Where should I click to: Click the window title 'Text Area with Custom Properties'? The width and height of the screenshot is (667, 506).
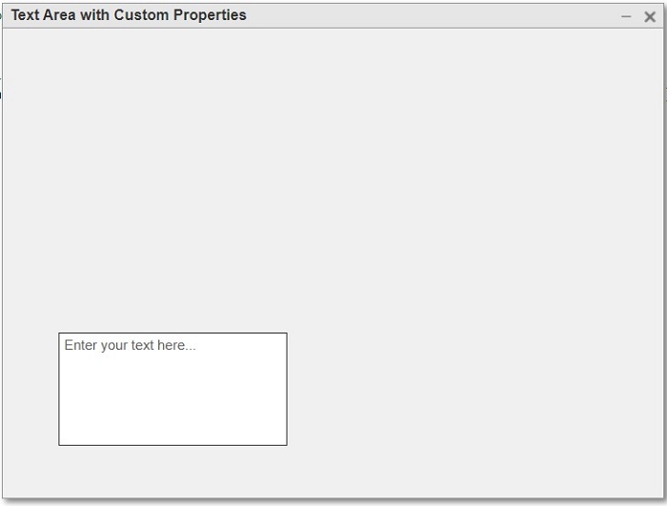point(129,15)
